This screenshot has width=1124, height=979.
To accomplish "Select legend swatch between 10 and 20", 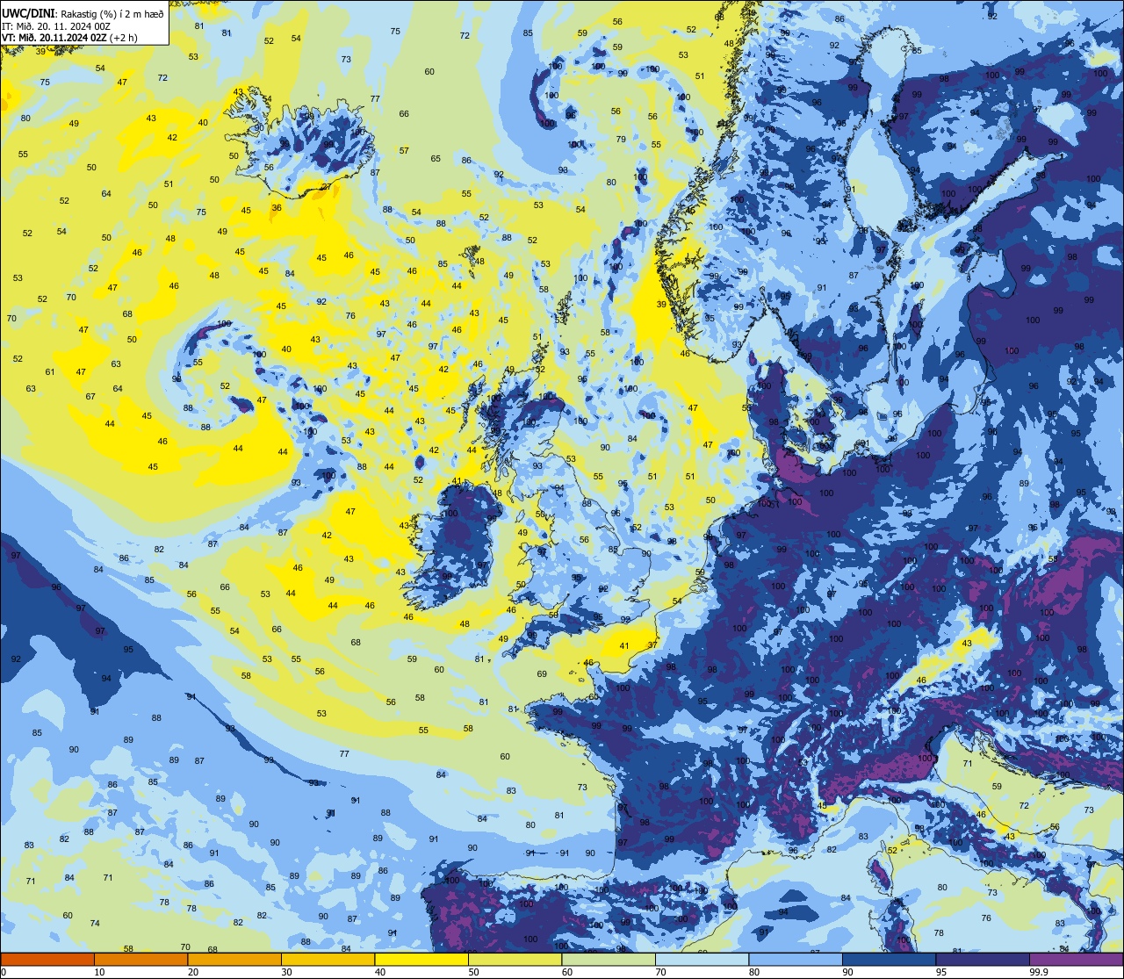I will tap(140, 959).
